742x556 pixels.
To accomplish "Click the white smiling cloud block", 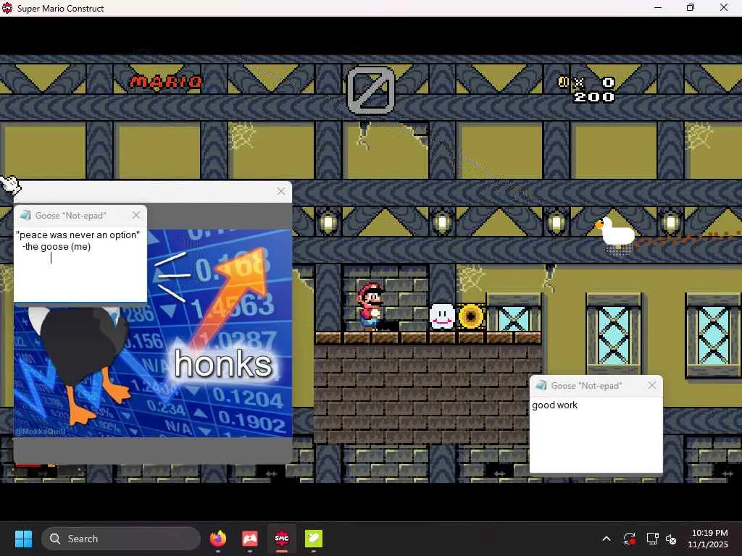I will pos(442,316).
